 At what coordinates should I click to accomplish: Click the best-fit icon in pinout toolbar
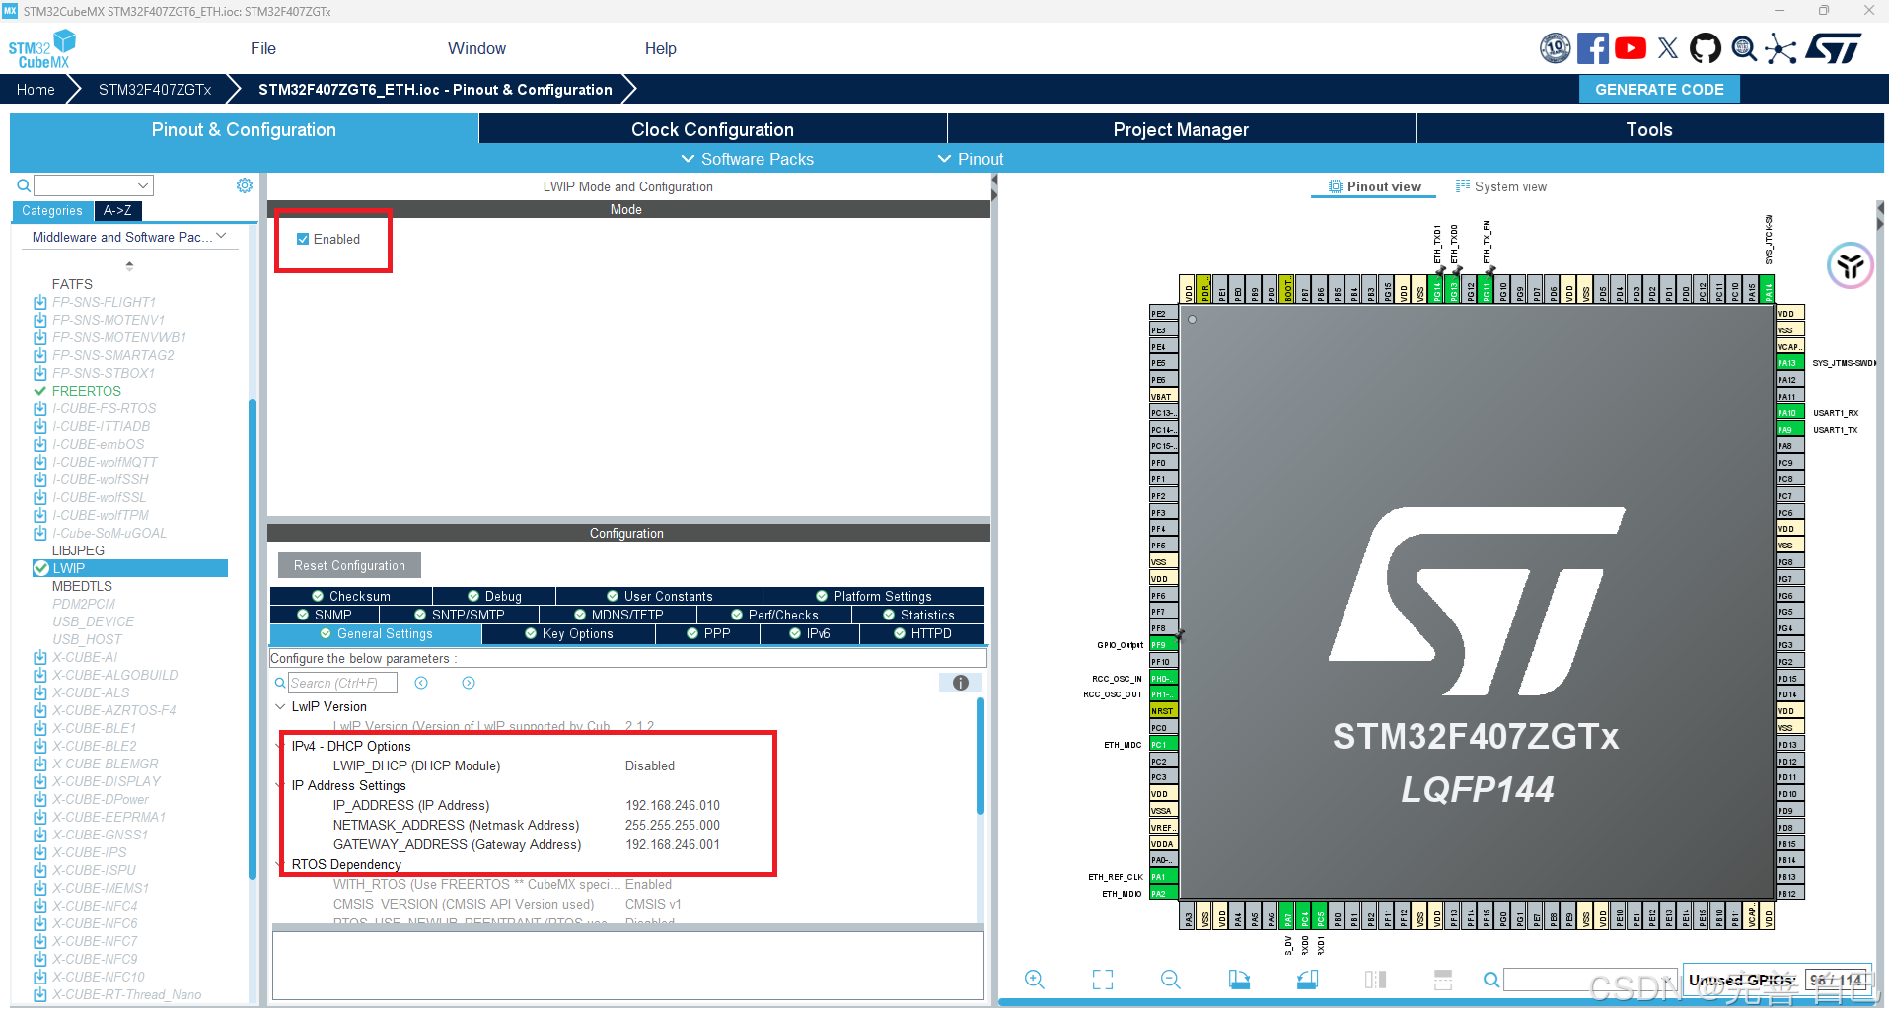[1103, 979]
